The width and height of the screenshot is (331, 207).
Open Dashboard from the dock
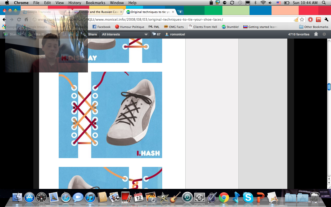pyautogui.click(x=42, y=198)
